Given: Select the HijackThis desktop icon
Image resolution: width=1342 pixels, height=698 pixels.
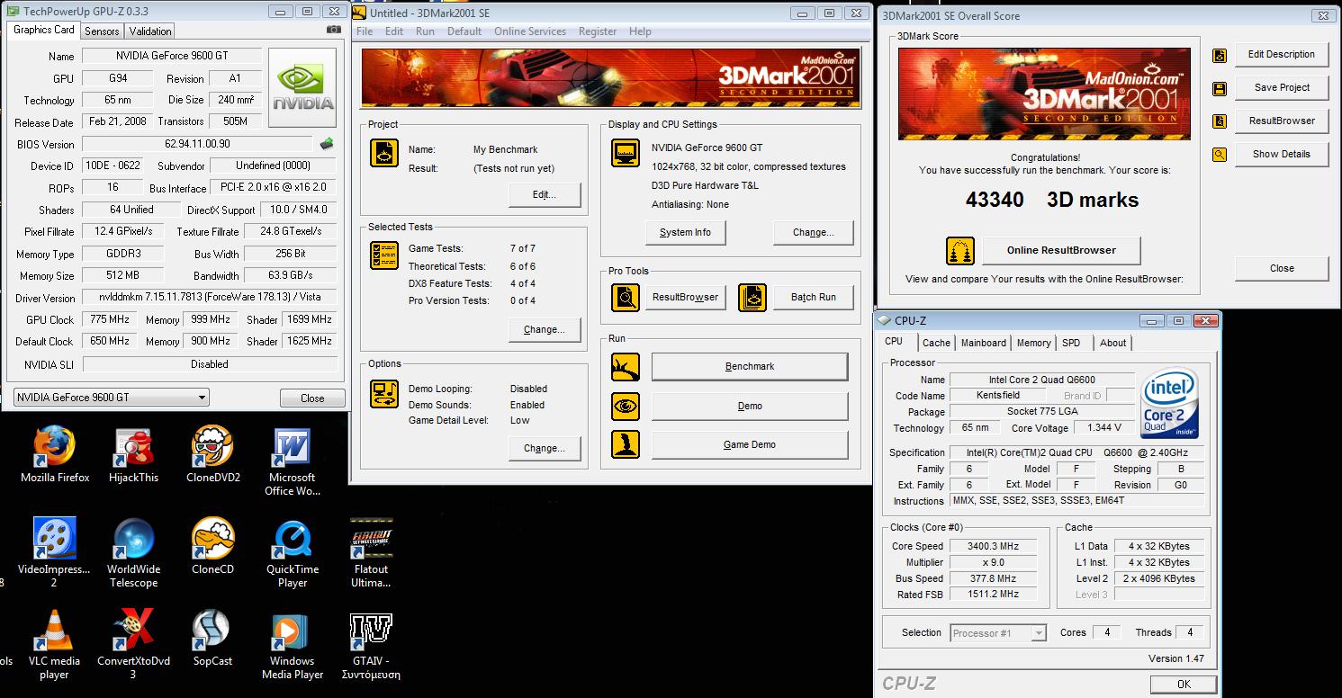Looking at the screenshot, I should [x=134, y=455].
